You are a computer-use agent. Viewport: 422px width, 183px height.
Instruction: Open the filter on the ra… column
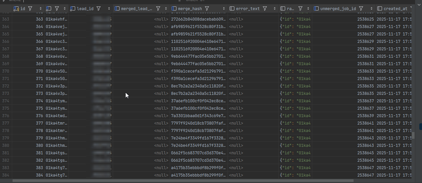point(300,8)
